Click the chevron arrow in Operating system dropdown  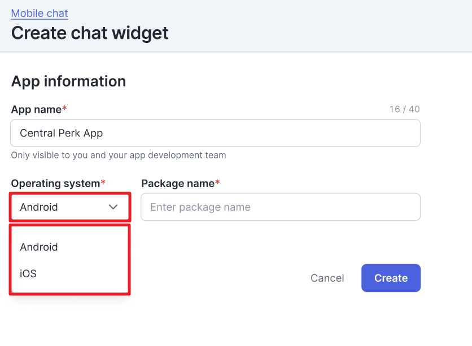click(113, 207)
